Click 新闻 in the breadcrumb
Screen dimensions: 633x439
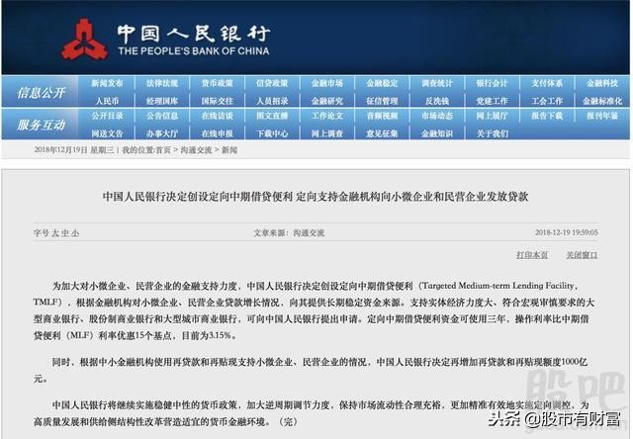[x=229, y=150]
